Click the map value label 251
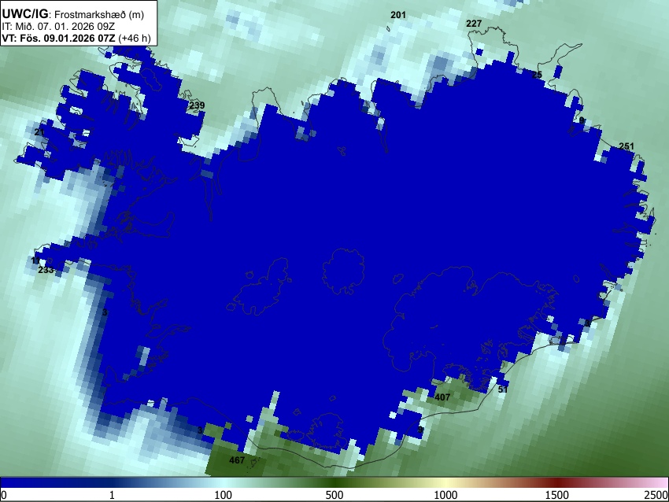Image resolution: width=669 pixels, height=502 pixels. point(626,146)
